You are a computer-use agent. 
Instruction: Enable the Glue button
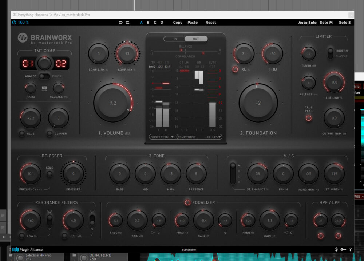pos(22,133)
